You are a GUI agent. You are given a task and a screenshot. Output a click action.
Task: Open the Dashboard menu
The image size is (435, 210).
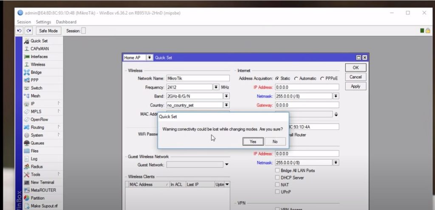66,22
